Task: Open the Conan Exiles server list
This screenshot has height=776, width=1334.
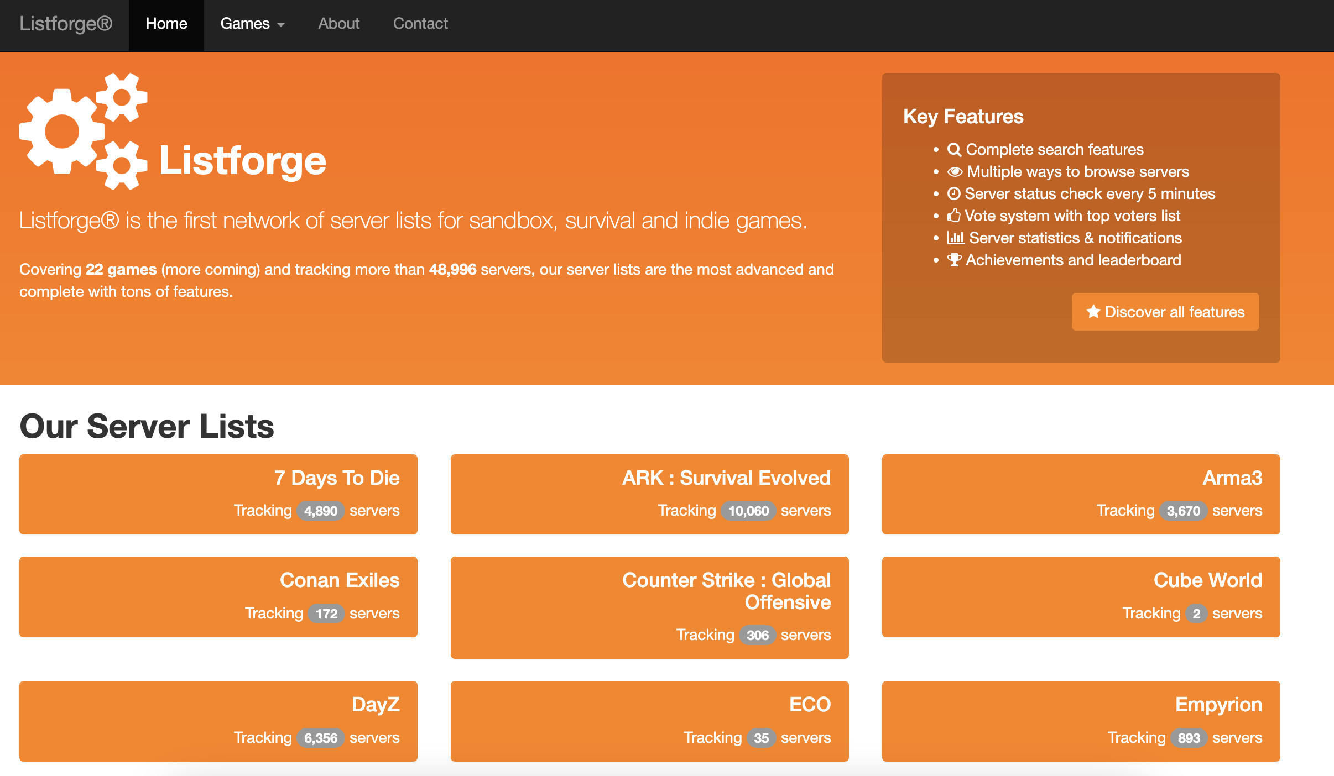Action: [218, 597]
